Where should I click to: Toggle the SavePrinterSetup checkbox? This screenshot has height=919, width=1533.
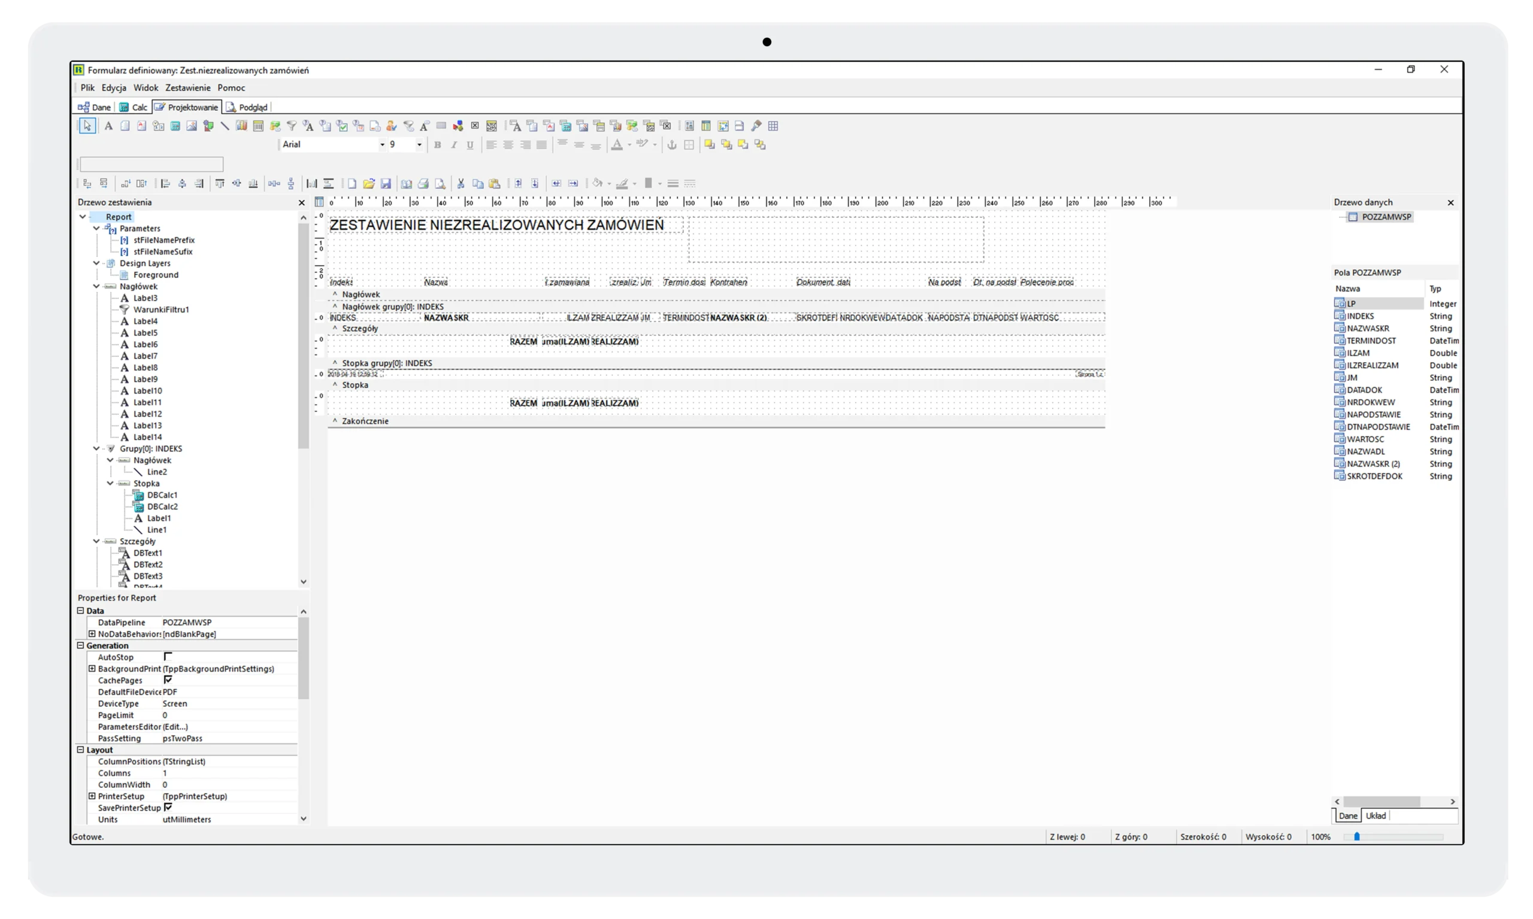tap(169, 808)
